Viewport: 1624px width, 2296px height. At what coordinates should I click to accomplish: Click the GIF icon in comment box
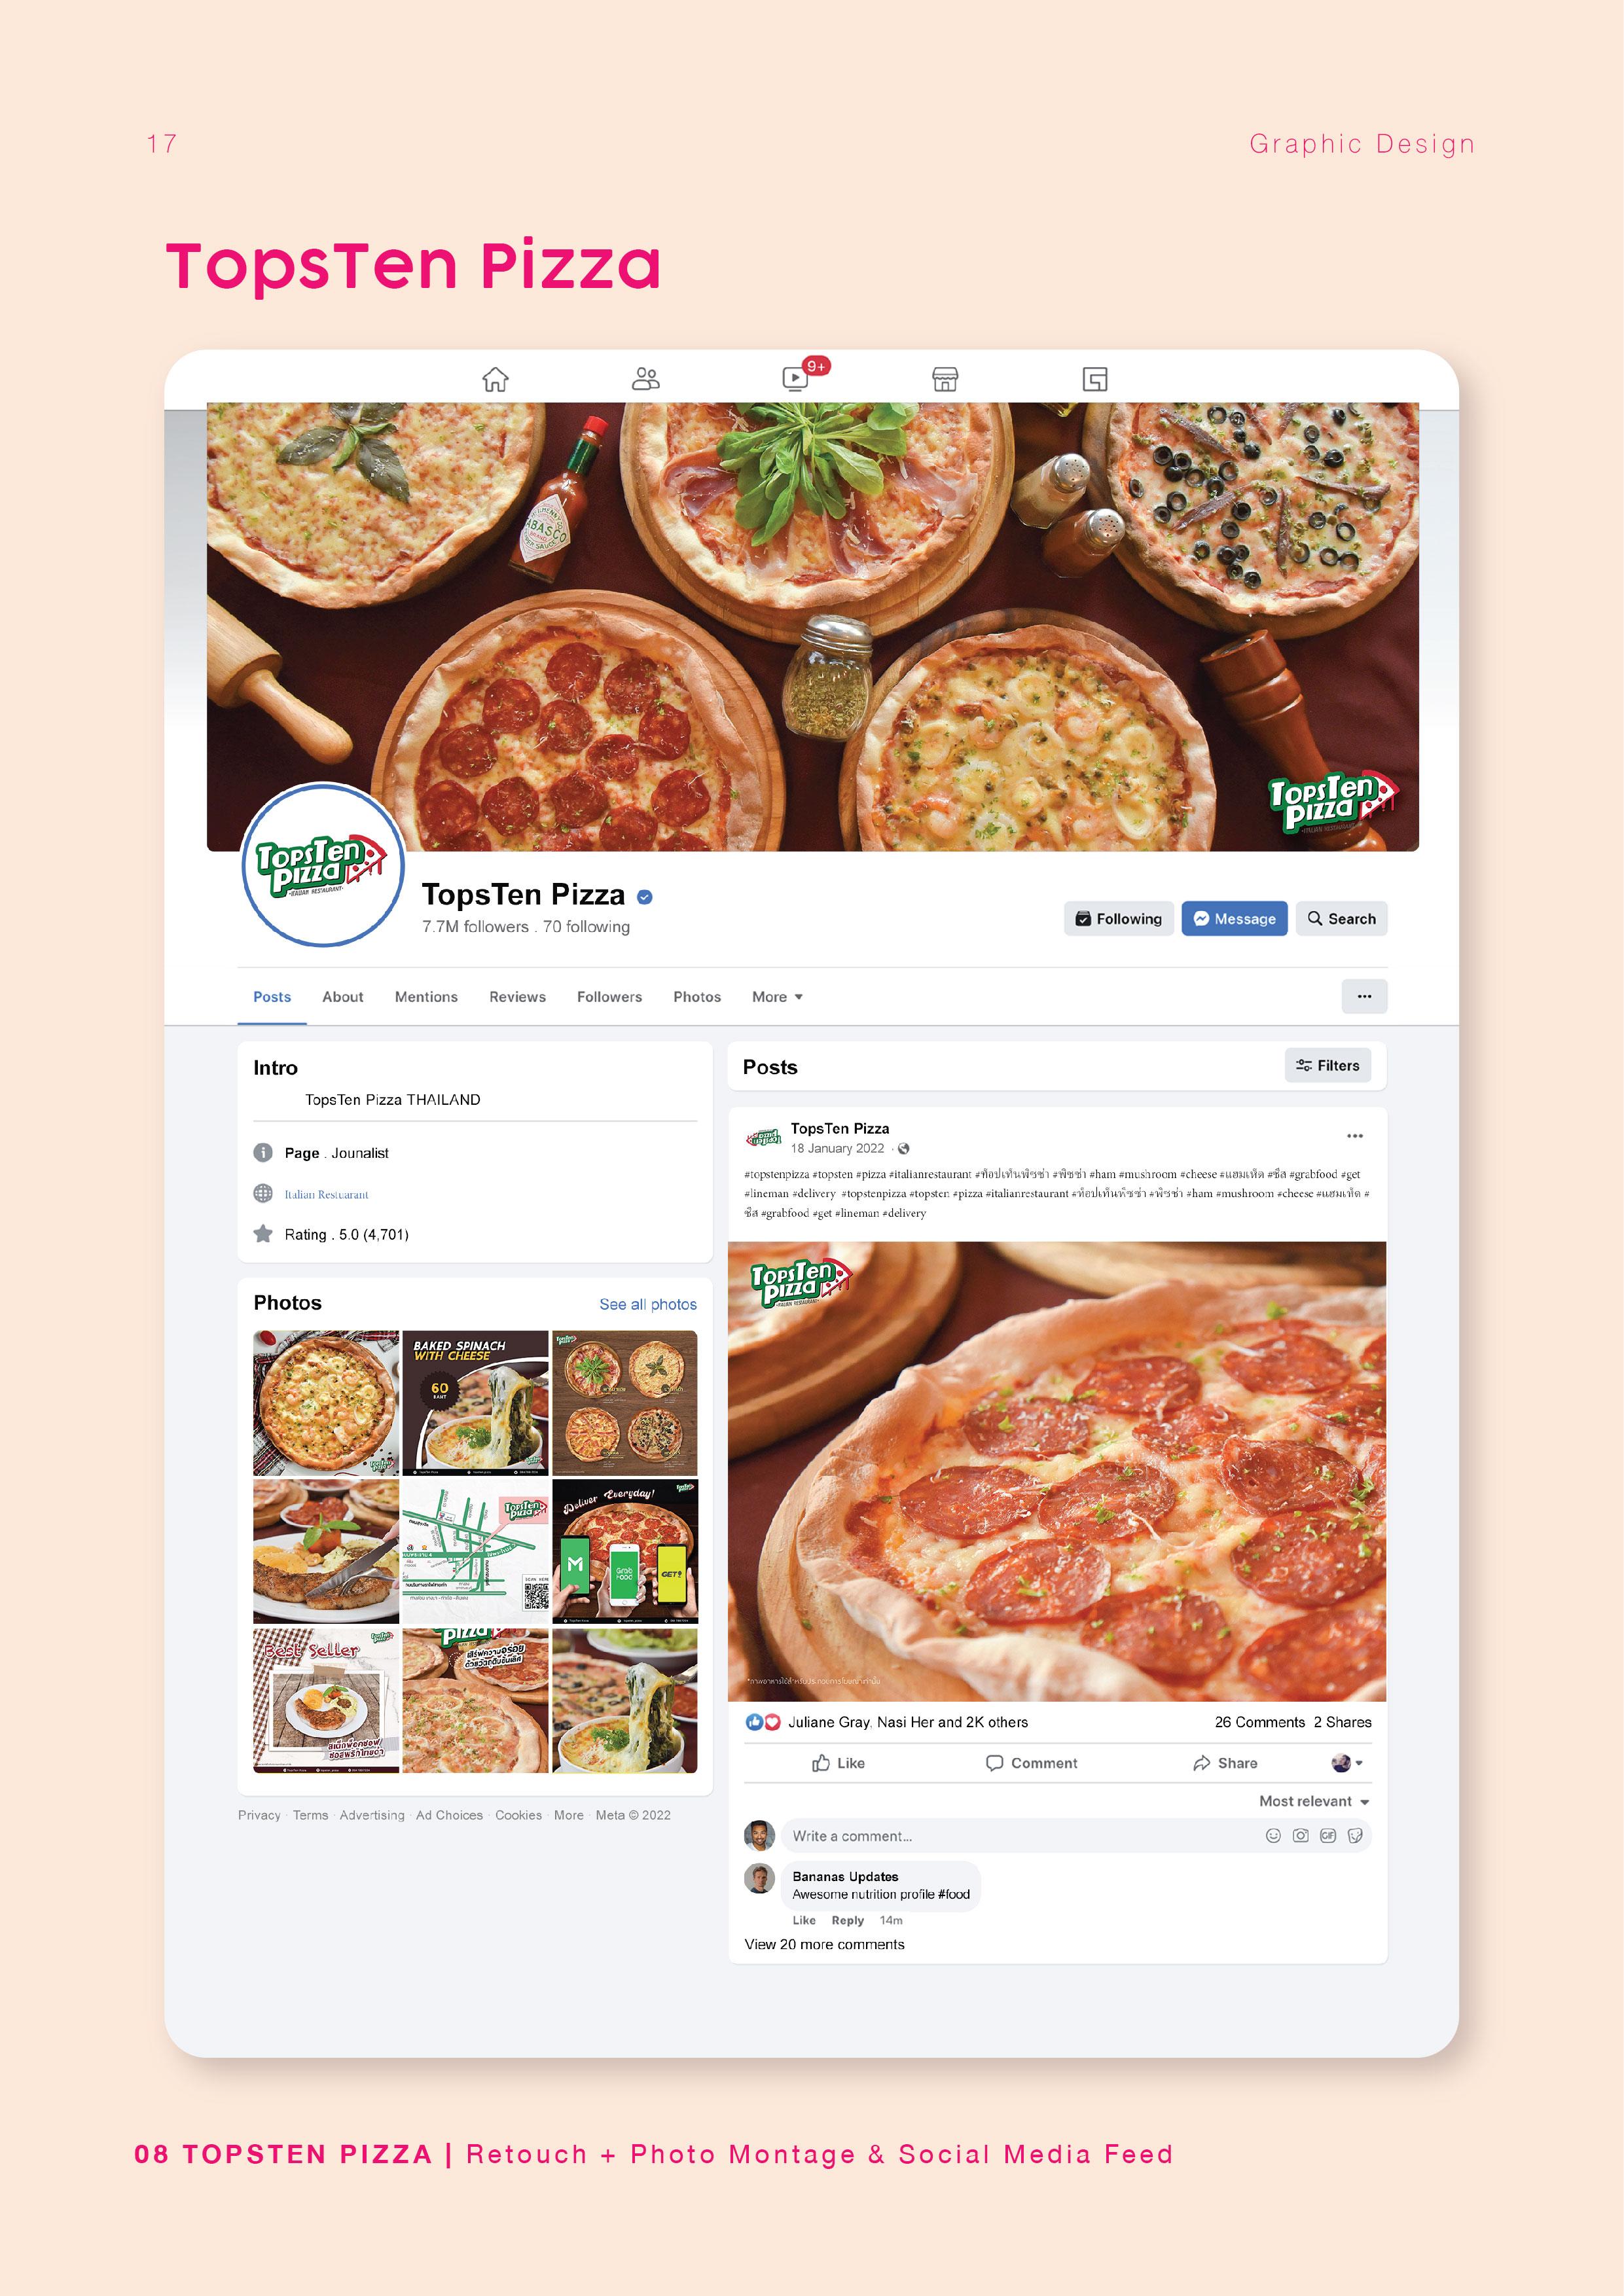(x=1328, y=1835)
